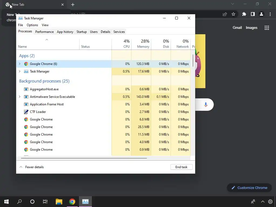Screen dimensions: 276x207
Task: Open the View menu
Action: click(45, 25)
